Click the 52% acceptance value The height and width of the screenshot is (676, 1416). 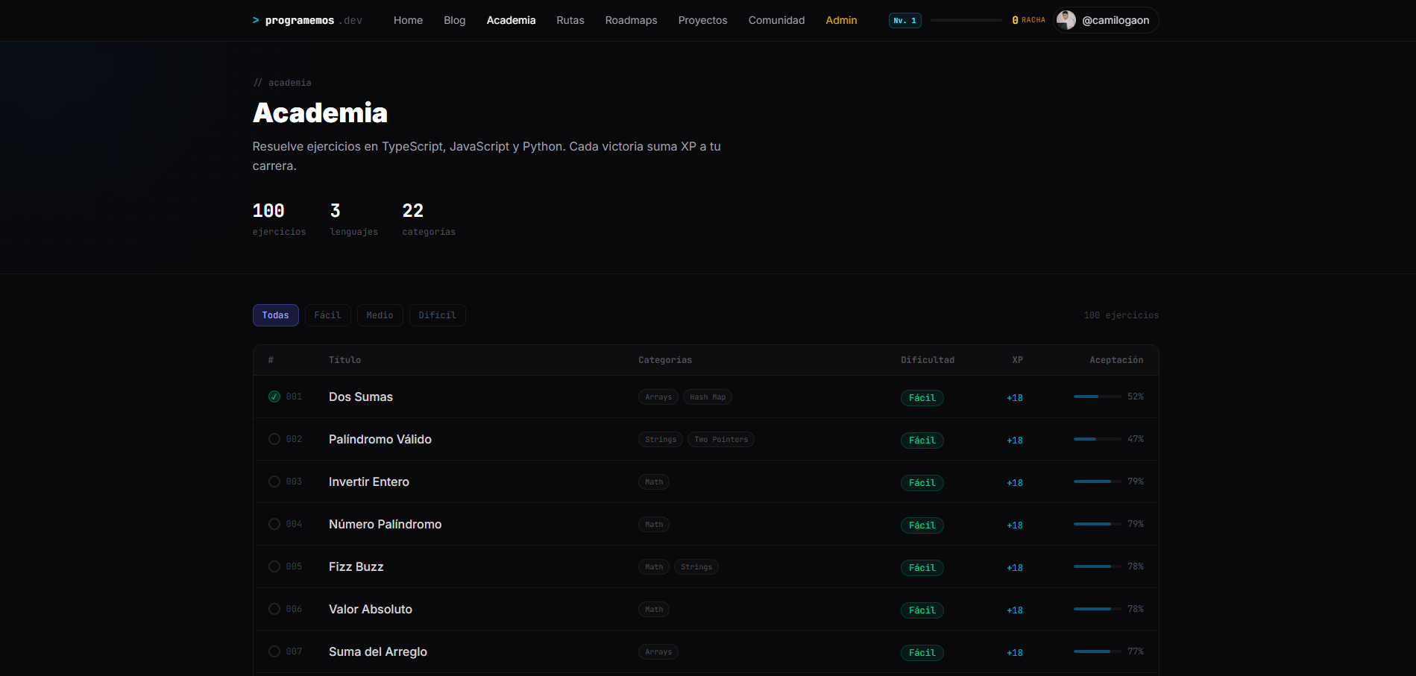coord(1136,397)
